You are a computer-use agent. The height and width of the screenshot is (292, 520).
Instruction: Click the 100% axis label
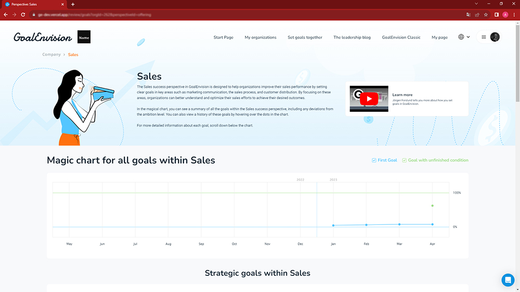tap(457, 193)
